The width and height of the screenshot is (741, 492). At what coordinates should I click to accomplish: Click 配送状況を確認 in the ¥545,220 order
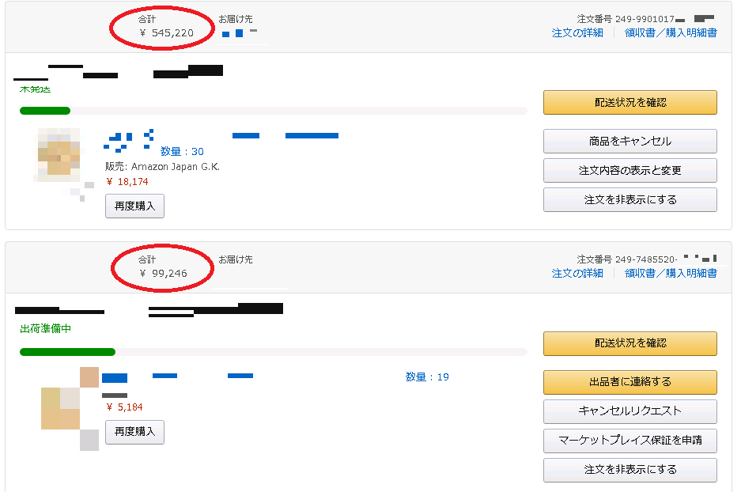click(x=629, y=102)
